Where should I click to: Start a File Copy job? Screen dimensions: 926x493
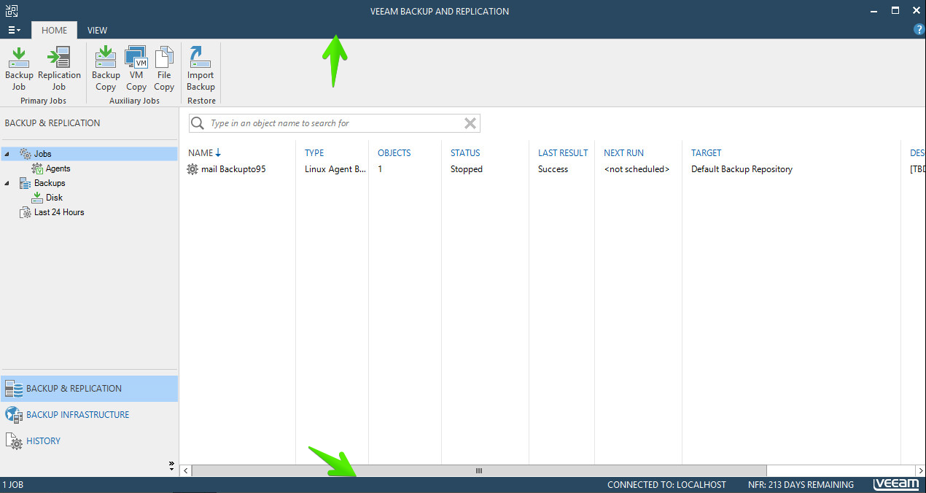pos(164,69)
